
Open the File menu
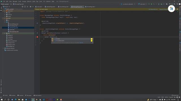click(4, 1)
